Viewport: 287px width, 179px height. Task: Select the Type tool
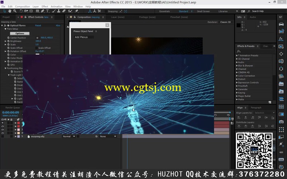coord(47,11)
